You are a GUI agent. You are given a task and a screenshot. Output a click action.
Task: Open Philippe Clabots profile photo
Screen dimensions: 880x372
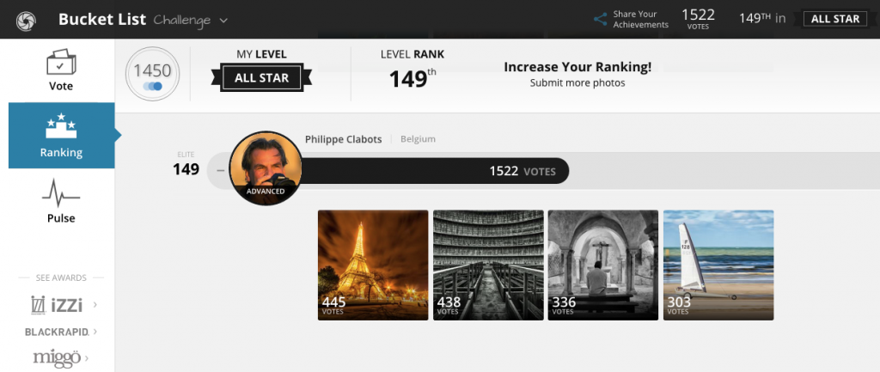coord(266,168)
